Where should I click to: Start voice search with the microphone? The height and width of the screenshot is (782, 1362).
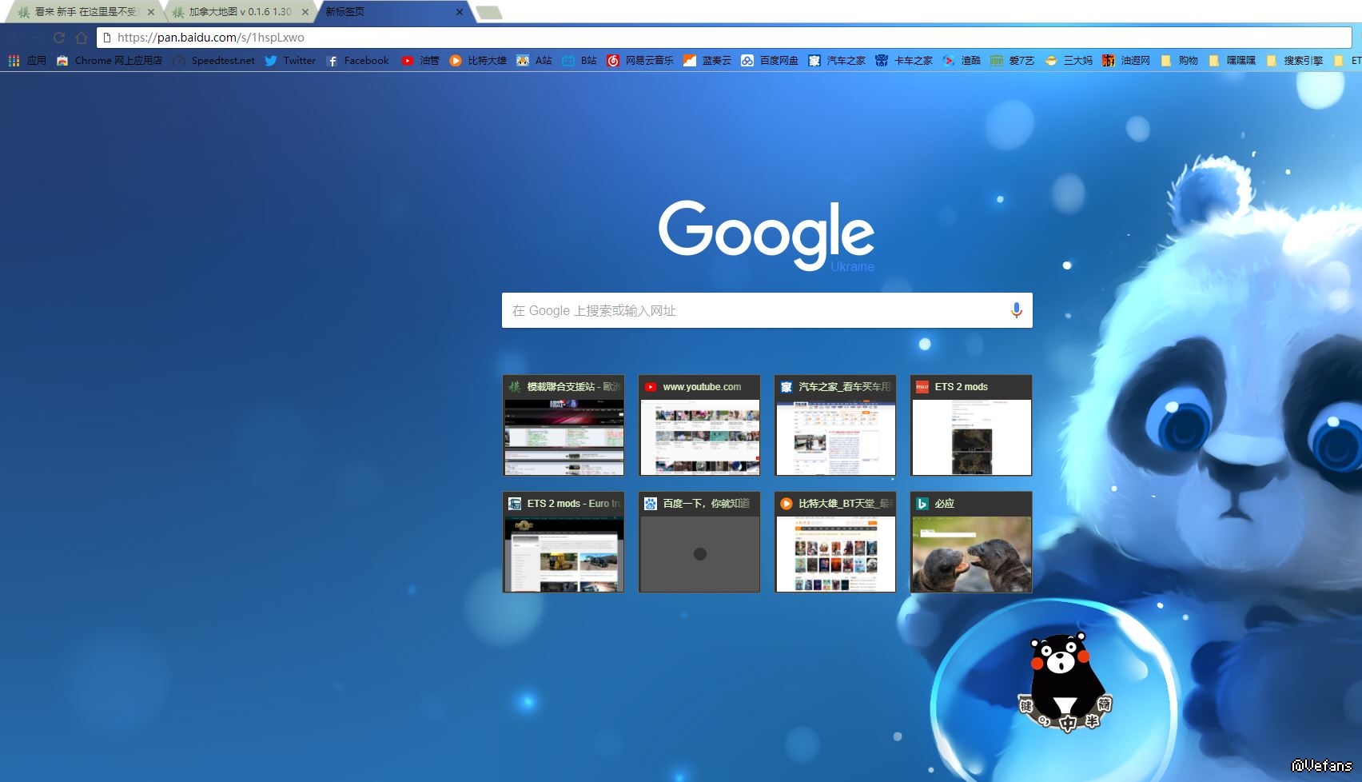pyautogui.click(x=1016, y=310)
